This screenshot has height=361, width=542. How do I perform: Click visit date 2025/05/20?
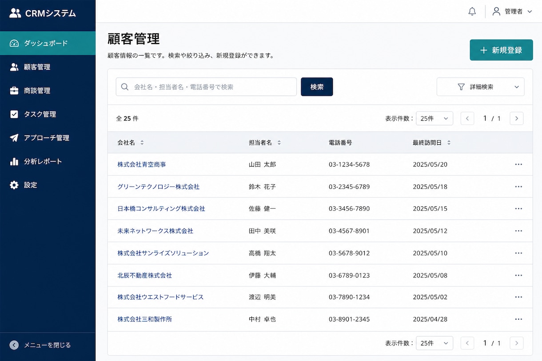click(430, 164)
